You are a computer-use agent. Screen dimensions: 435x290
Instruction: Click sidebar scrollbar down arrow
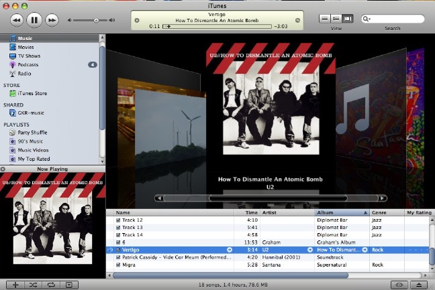(102, 161)
